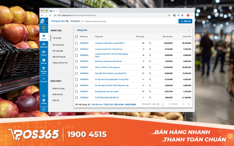This screenshot has width=234, height=146.
Task: Reload the page with the refresh icon
Action: point(50,15)
